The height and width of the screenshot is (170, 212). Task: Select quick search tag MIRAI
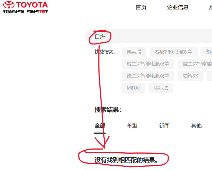coord(133,88)
